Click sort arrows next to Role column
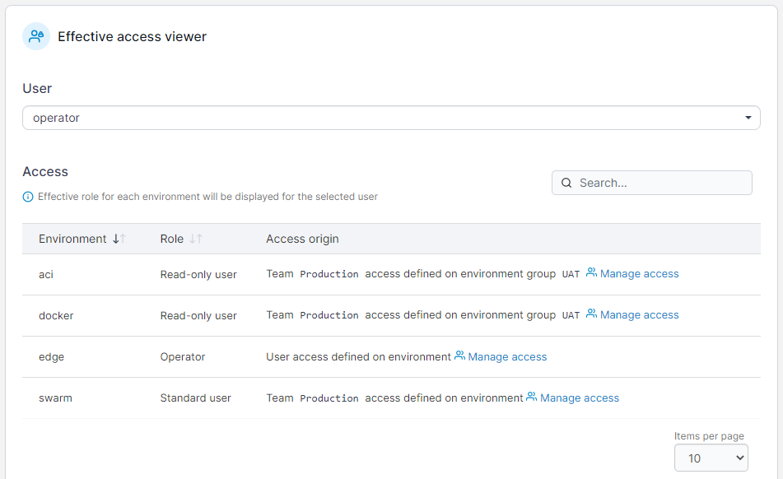 [196, 239]
